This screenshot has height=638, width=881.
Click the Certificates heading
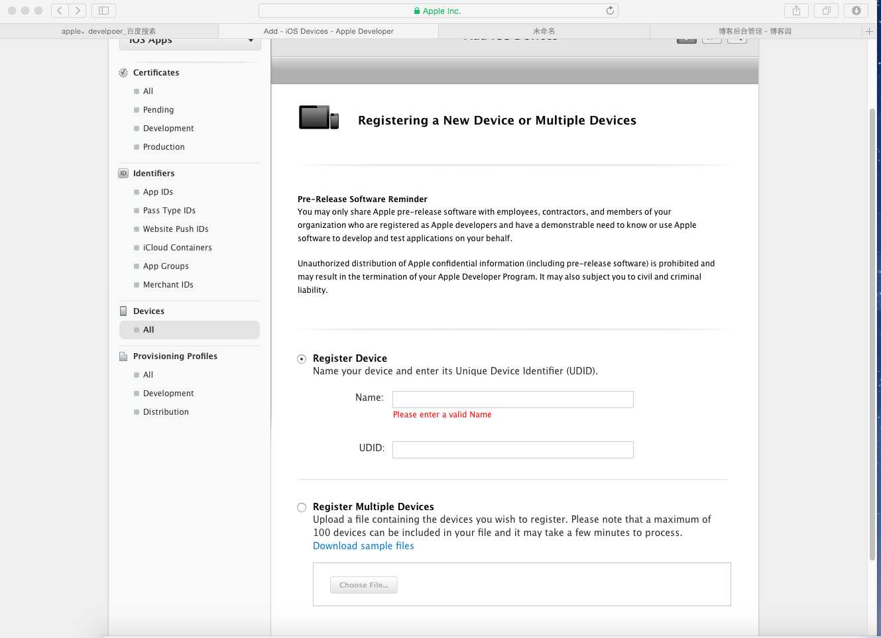point(156,73)
